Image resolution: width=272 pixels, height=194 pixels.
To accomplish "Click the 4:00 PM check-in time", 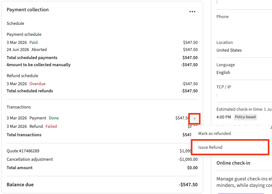I will (224, 117).
